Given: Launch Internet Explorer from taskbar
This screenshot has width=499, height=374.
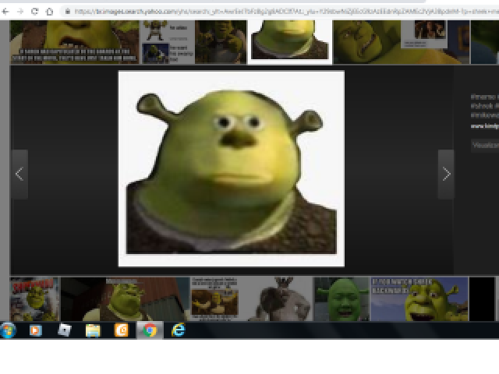Looking at the screenshot, I should click(179, 330).
